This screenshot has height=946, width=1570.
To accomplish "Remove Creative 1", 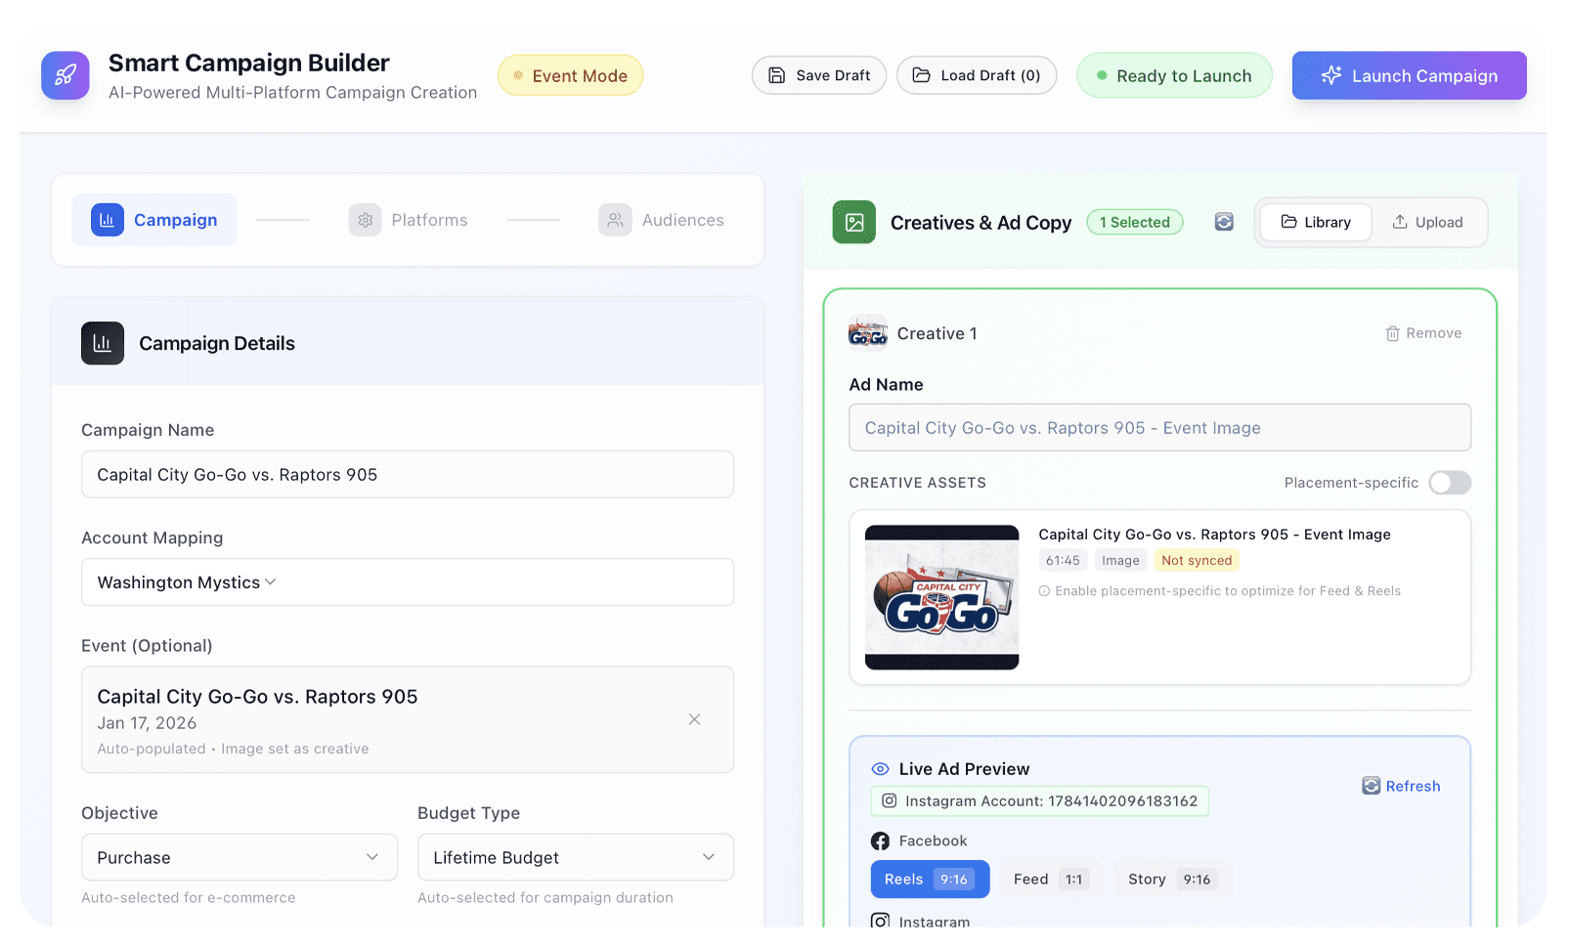I will coord(1423,333).
